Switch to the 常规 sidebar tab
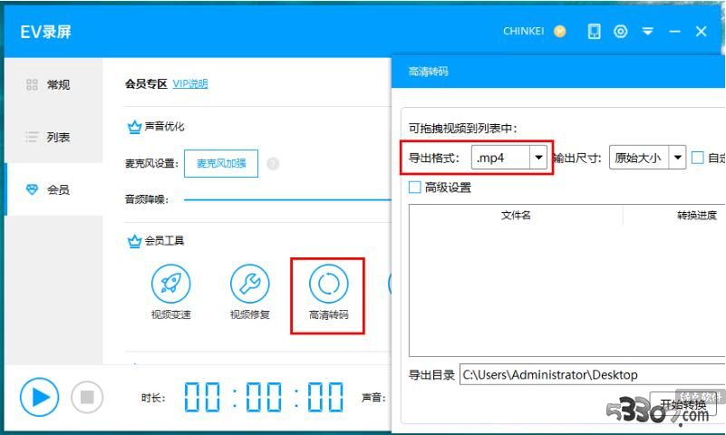The width and height of the screenshot is (726, 435). 53,84
